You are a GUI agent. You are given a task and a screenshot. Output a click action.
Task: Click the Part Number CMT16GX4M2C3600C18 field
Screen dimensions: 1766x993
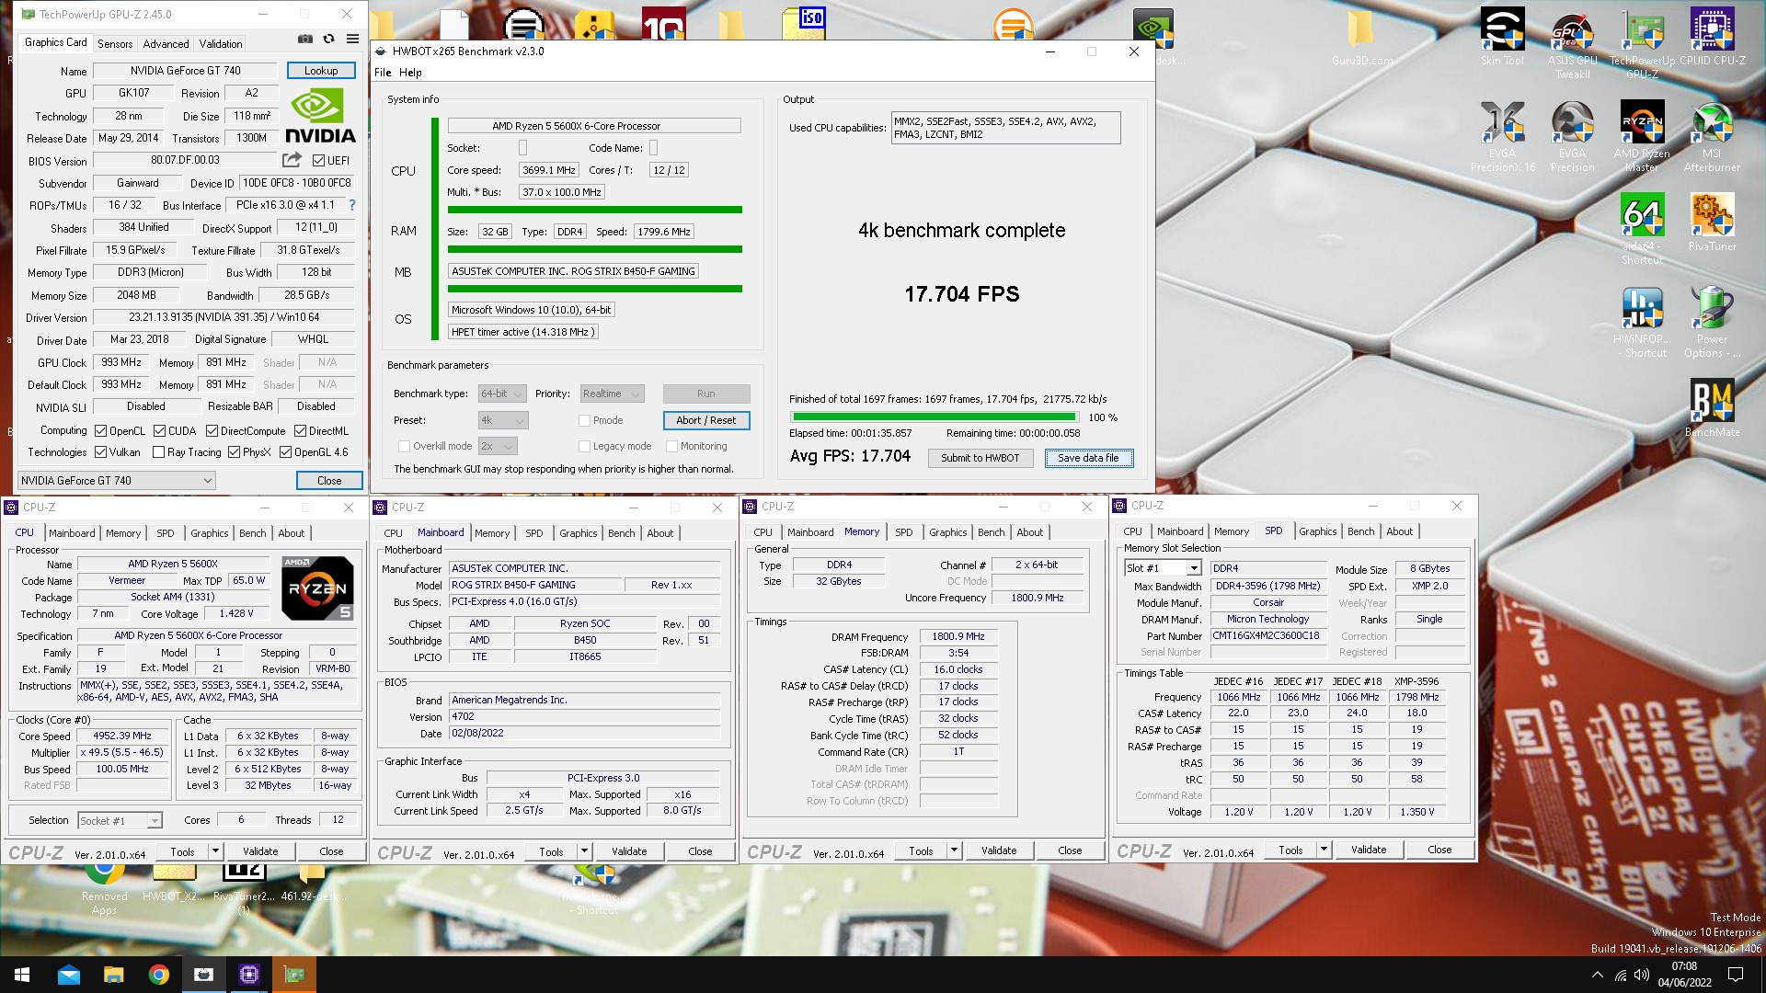tap(1268, 635)
